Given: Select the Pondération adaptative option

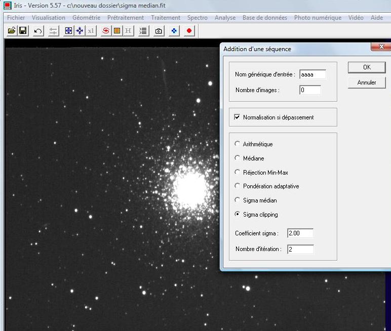Looking at the screenshot, I should coord(237,186).
